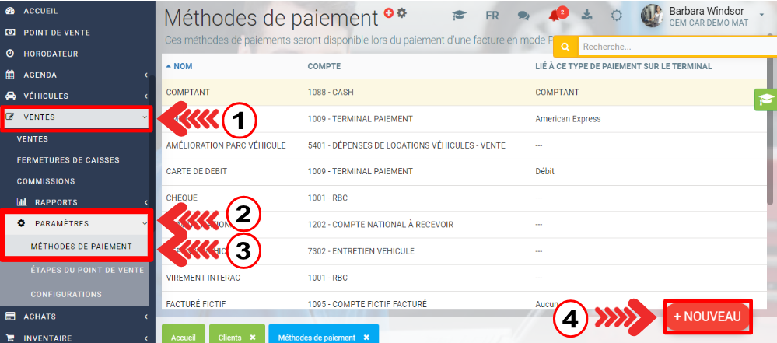Click the download icon in top bar
This screenshot has width=777, height=343.
586,16
